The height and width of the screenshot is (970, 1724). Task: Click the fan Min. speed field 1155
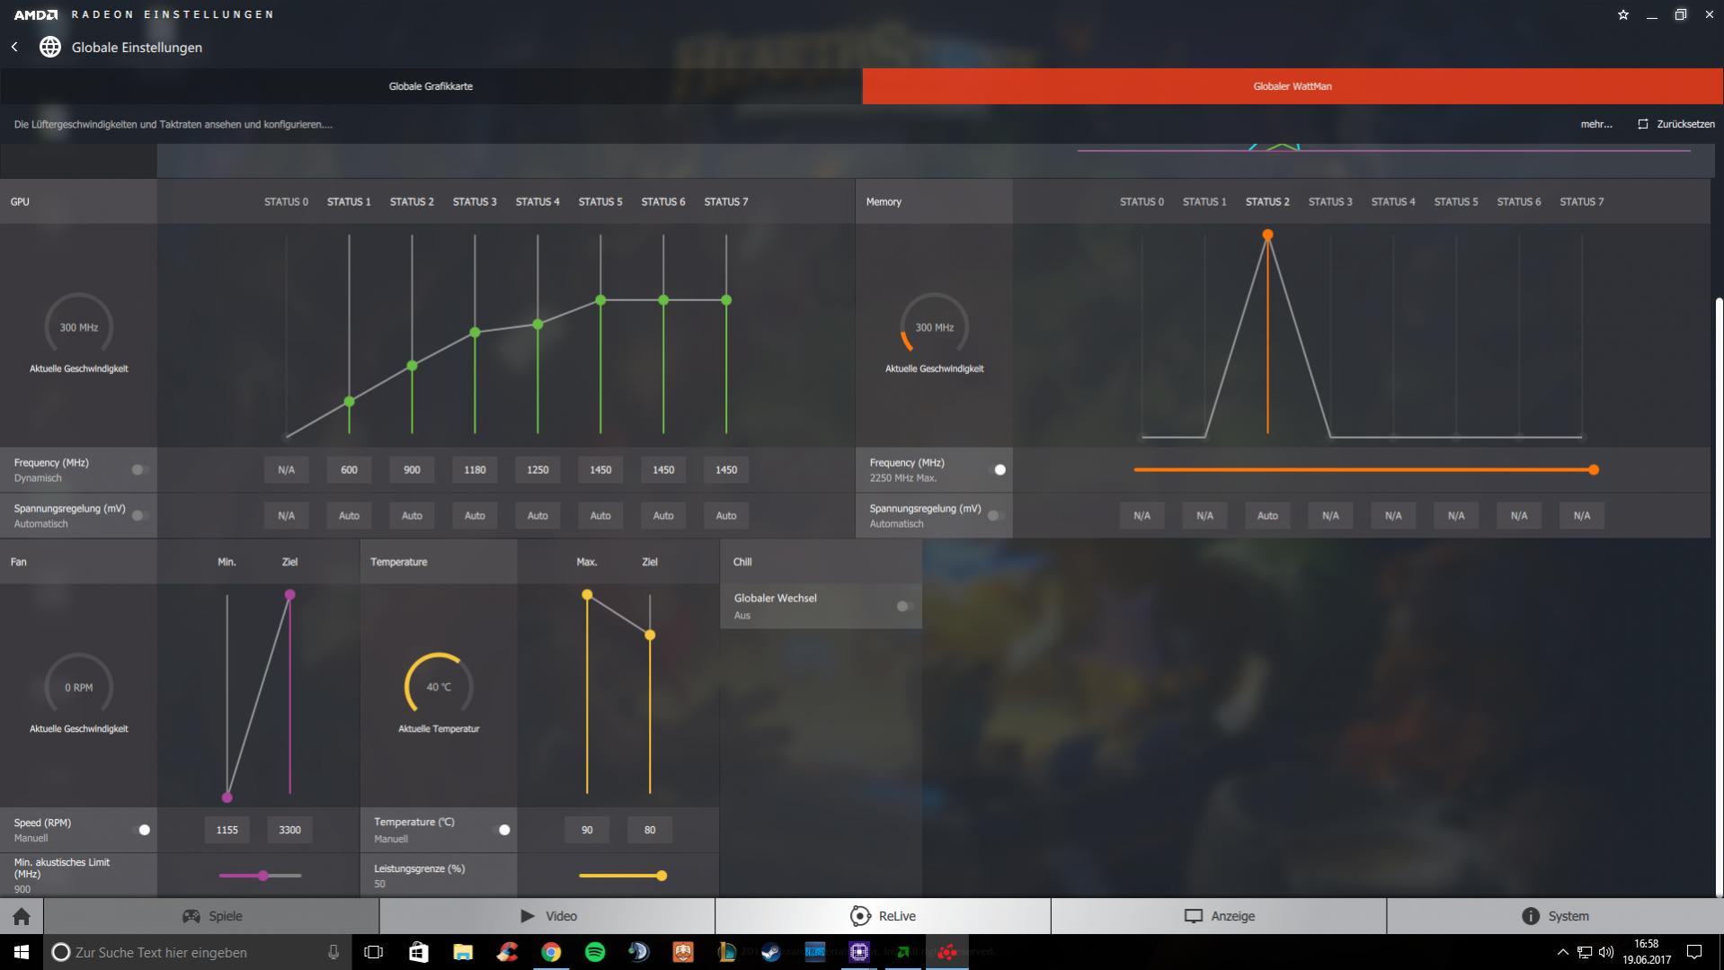click(x=227, y=830)
